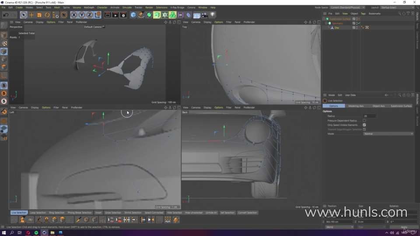The width and height of the screenshot is (420, 236).
Task: Click the Floor grid icon
Action: [196, 15]
